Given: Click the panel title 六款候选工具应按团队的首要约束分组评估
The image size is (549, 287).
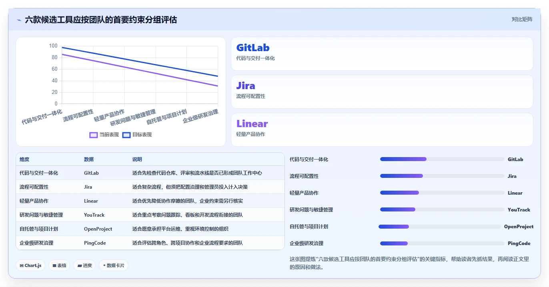Looking at the screenshot, I should tap(101, 20).
